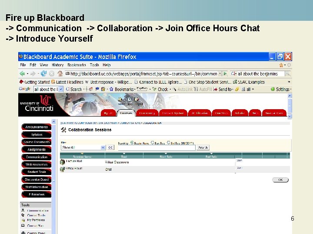313x234 pixels.
Task: Sort by the Start Date column arrow
Action: coord(166,153)
